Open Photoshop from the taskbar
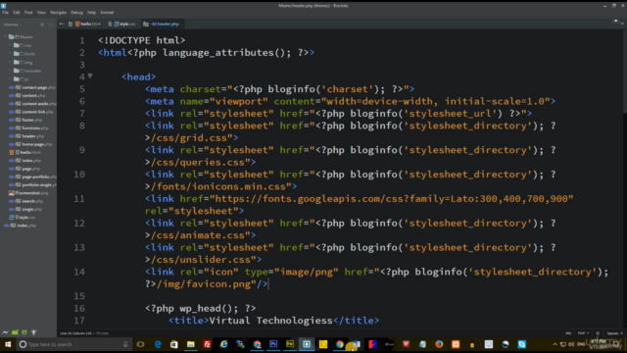 coord(273,344)
